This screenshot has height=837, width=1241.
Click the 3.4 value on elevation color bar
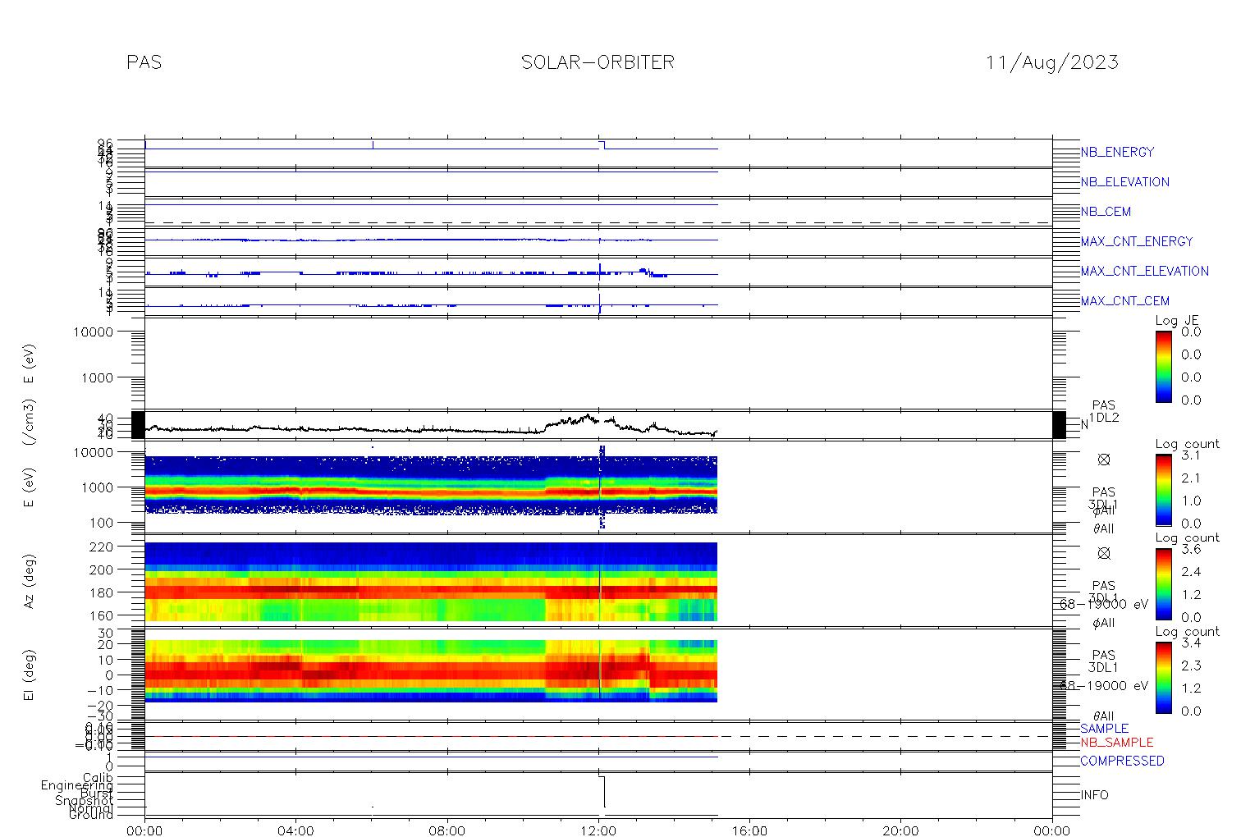pos(1191,643)
